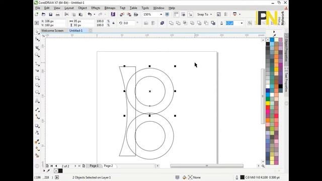Select the Zoom tool in the toolbox
The width and height of the screenshot is (322, 181).
37,55
